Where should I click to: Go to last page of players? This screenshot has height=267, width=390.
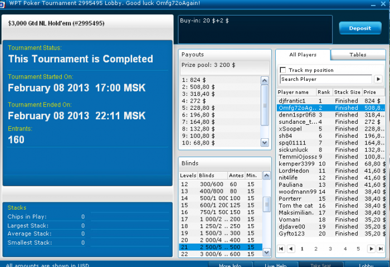click(381, 249)
